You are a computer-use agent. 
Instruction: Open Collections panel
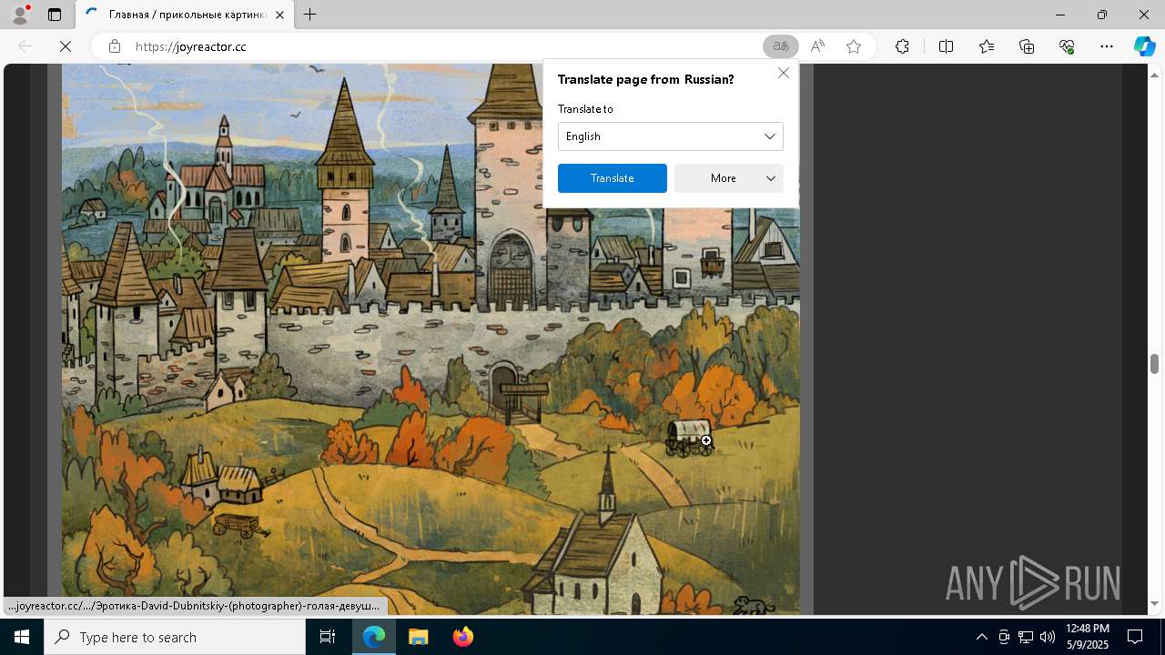1027,46
